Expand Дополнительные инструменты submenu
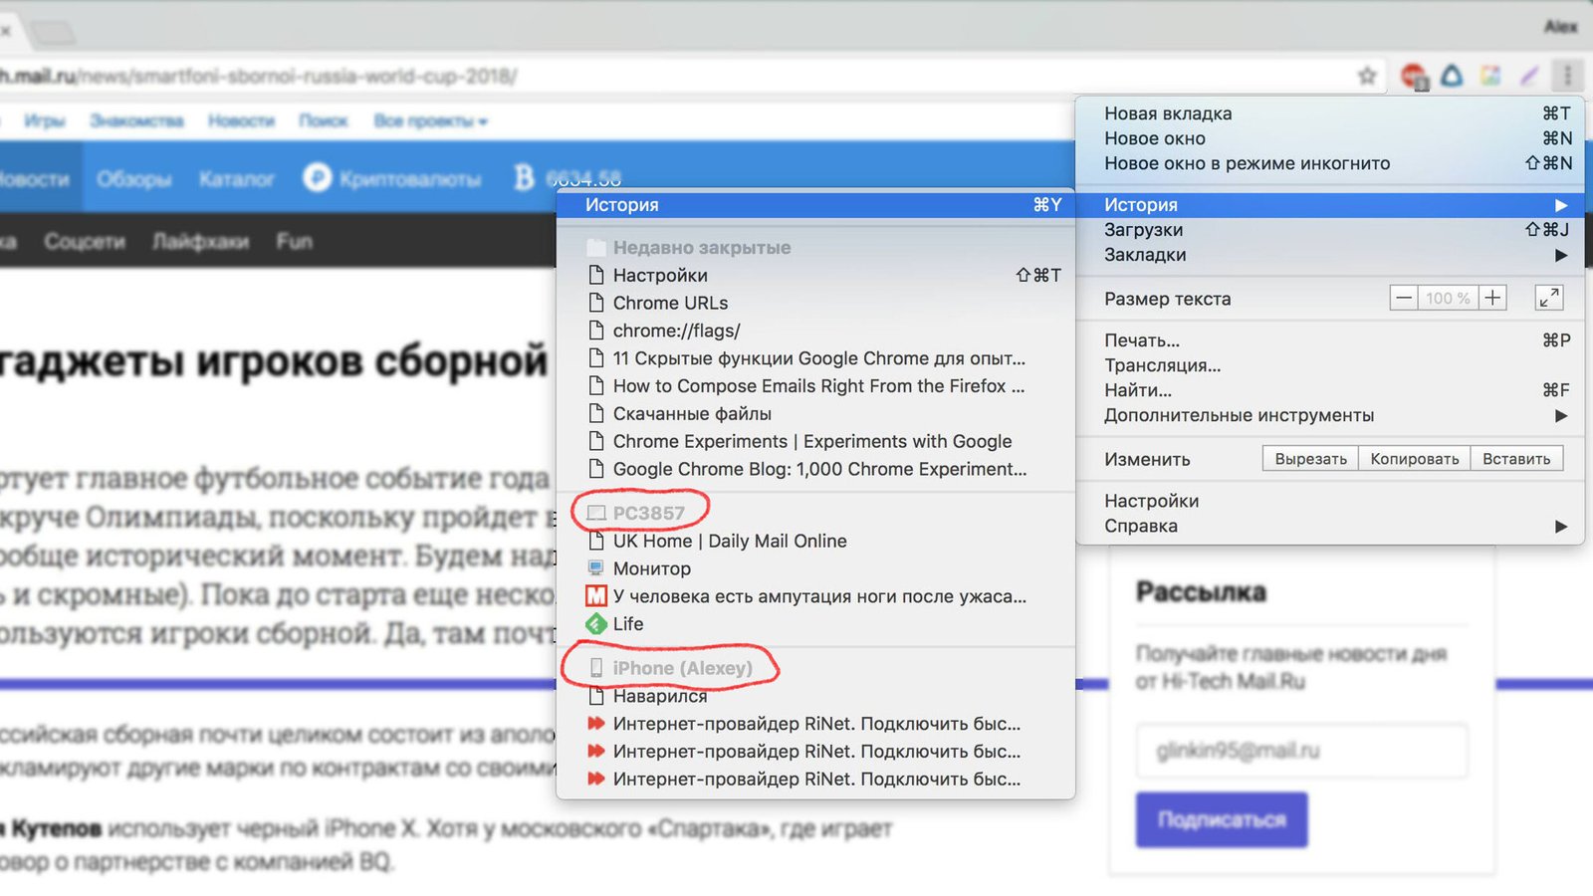 [x=1330, y=415]
